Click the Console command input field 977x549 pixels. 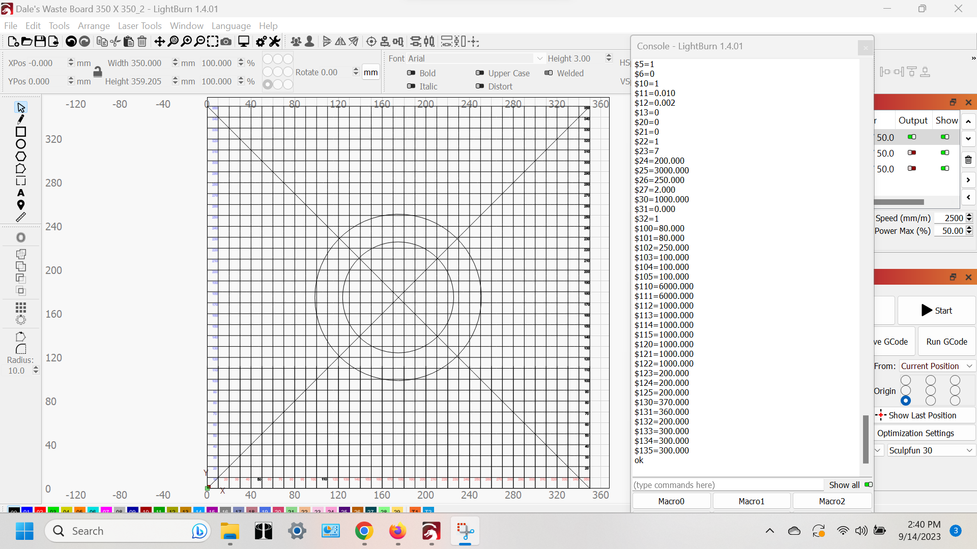coord(728,485)
